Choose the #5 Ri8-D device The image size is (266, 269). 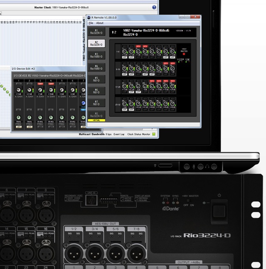[96, 79]
